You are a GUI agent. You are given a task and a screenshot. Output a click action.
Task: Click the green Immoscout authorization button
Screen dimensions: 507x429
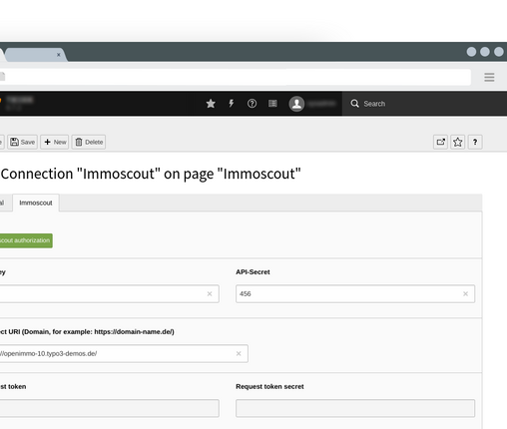coord(26,240)
